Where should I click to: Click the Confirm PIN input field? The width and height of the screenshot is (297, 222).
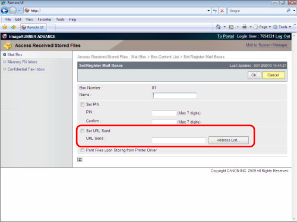[x=164, y=122]
